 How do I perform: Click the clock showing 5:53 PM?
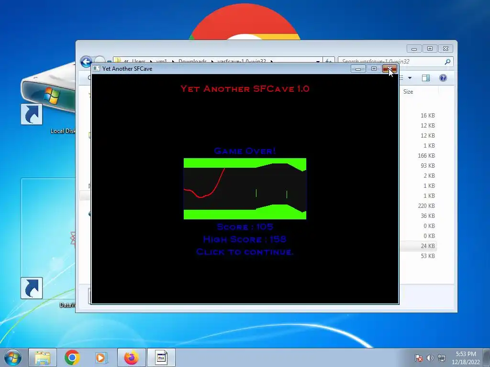click(466, 357)
